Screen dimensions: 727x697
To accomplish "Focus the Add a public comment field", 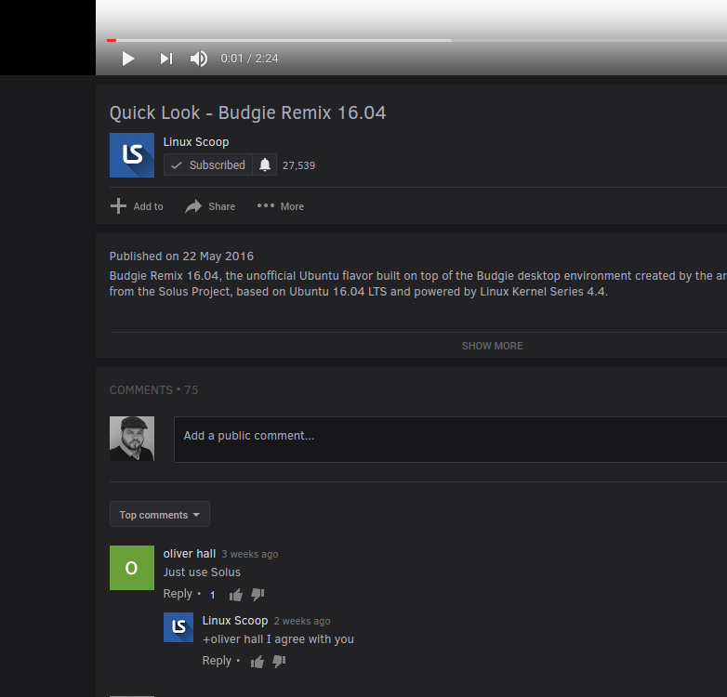I will pos(450,440).
